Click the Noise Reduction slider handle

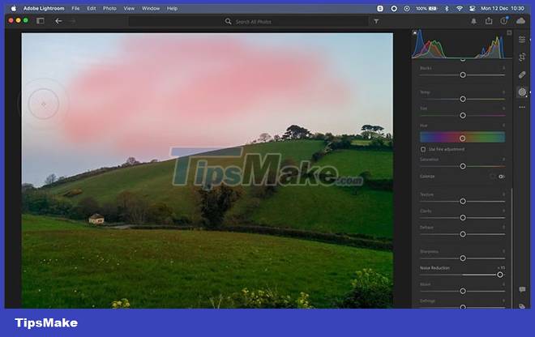tap(500, 275)
